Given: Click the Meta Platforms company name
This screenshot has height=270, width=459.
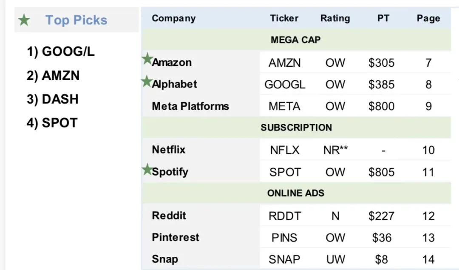Looking at the screenshot, I should point(190,106).
